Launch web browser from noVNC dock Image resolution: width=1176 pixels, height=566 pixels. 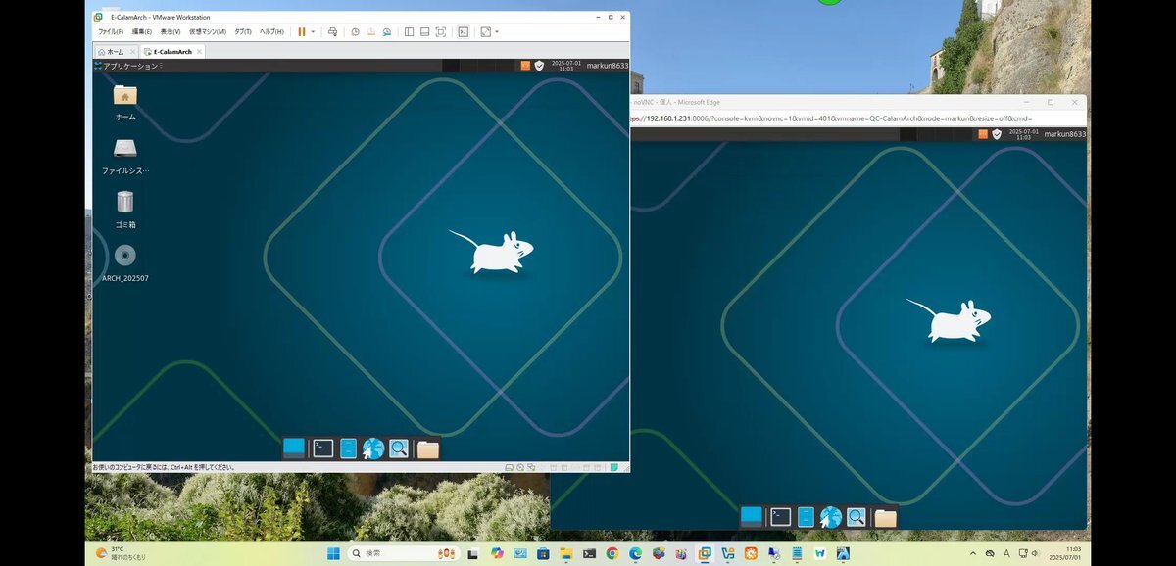pyautogui.click(x=831, y=516)
